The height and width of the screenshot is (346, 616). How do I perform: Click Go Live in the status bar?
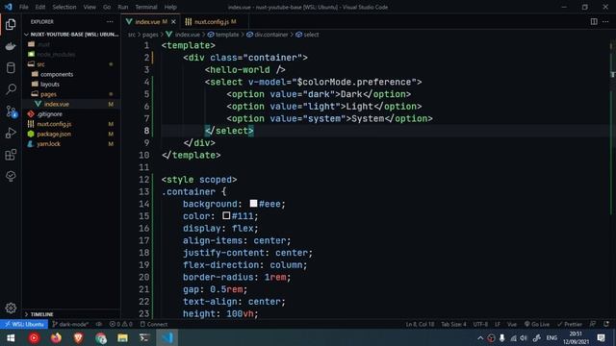[x=537, y=325]
